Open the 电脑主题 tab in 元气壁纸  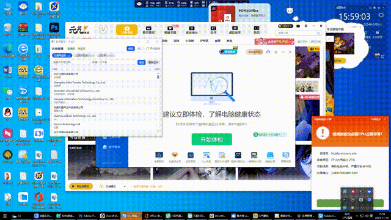(170, 30)
